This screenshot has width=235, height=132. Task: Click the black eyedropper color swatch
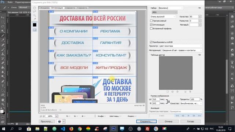click(35, 25)
